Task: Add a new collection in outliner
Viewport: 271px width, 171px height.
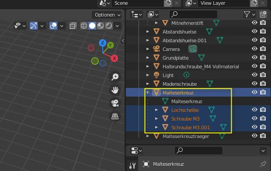Action: [x=263, y=15]
